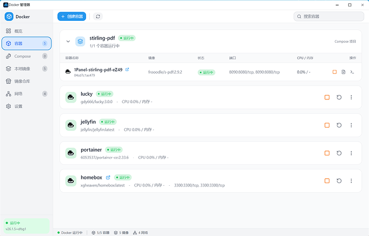Go to the Compose section
This screenshot has height=236, width=369.
pos(26,56)
